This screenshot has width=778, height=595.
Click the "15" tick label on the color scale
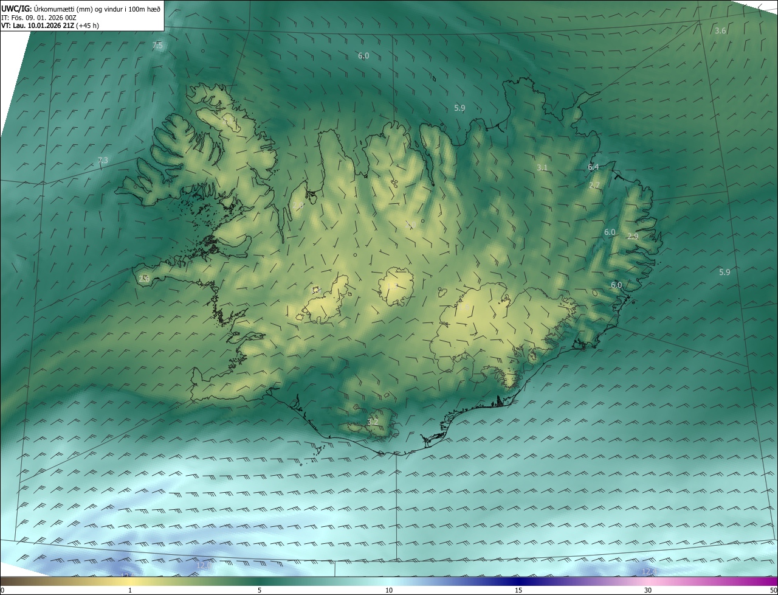click(x=518, y=590)
